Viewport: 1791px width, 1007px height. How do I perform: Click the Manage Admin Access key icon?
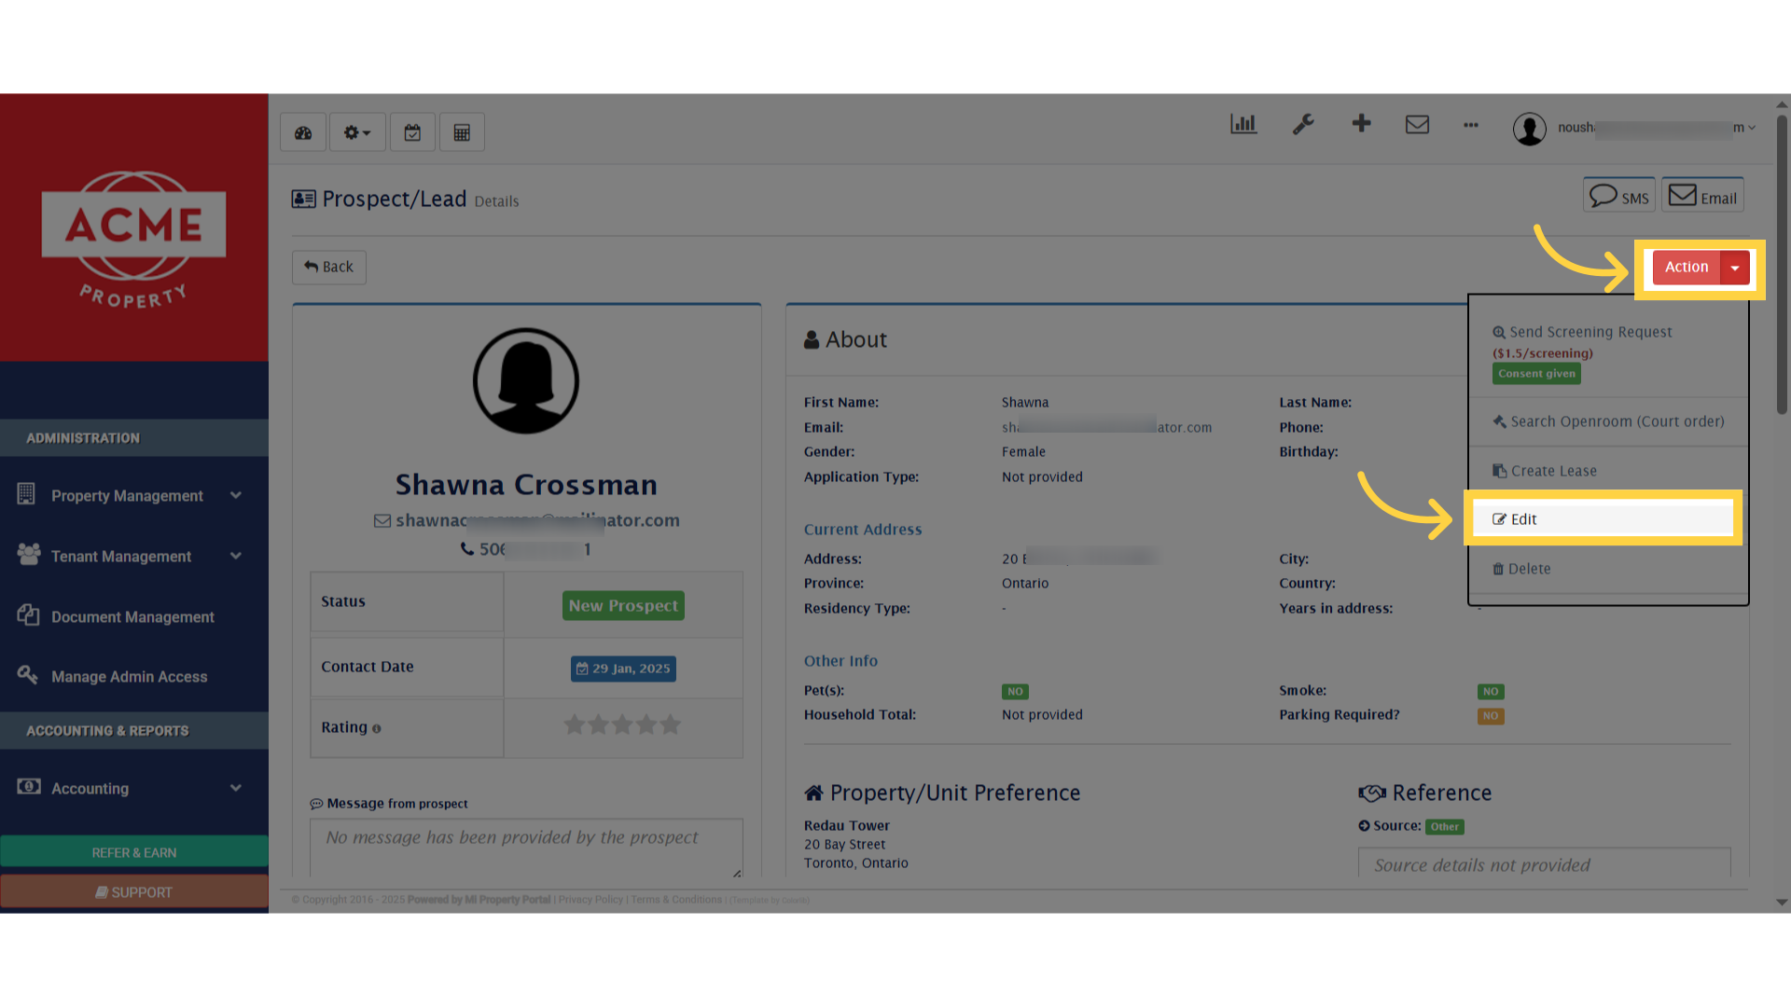click(27, 674)
